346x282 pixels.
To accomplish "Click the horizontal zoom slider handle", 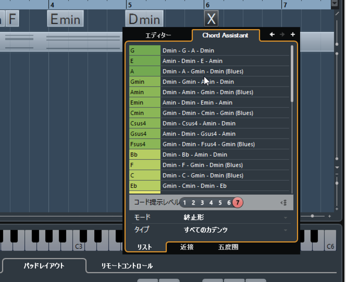I will point(312,216).
